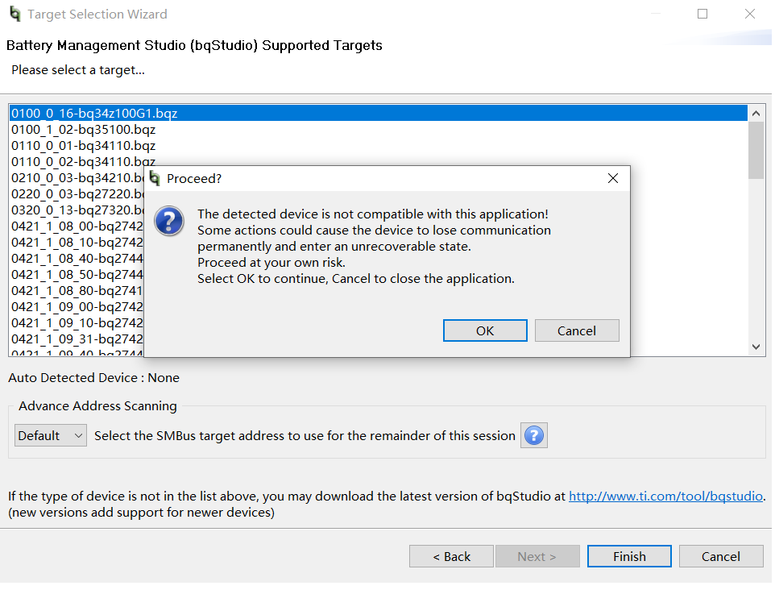Select 0210_0_03-bq34210 target row
This screenshot has width=775, height=590.
(77, 177)
